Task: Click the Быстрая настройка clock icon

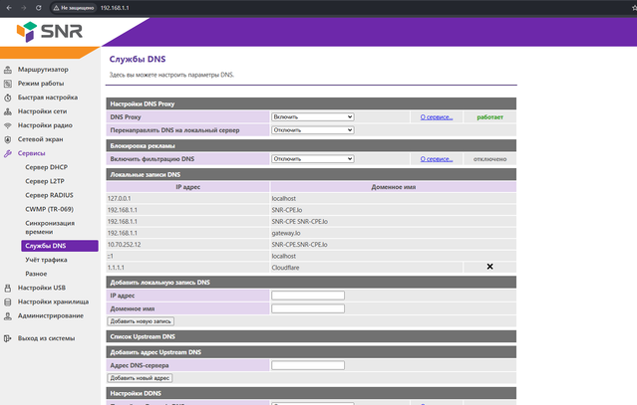Action: point(8,98)
